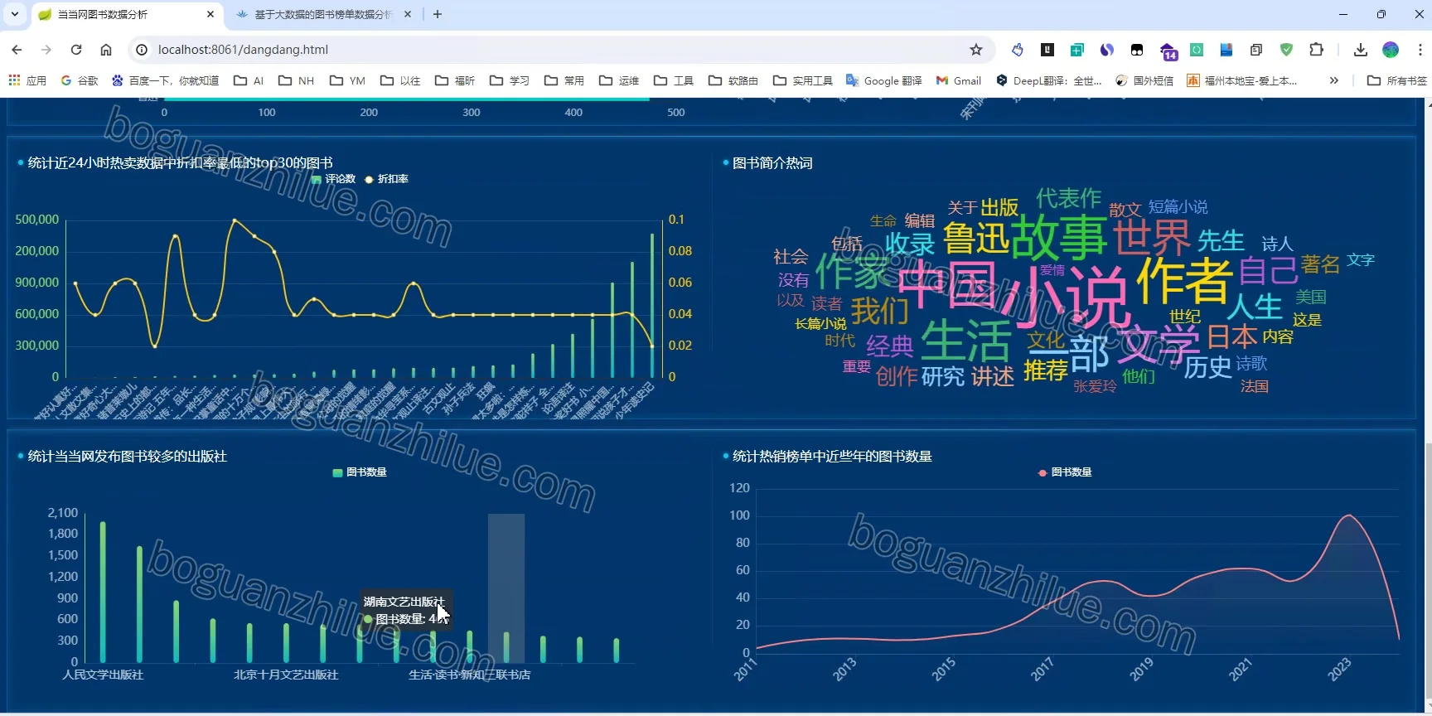Open the browser extensions puzzle icon

[1316, 50]
